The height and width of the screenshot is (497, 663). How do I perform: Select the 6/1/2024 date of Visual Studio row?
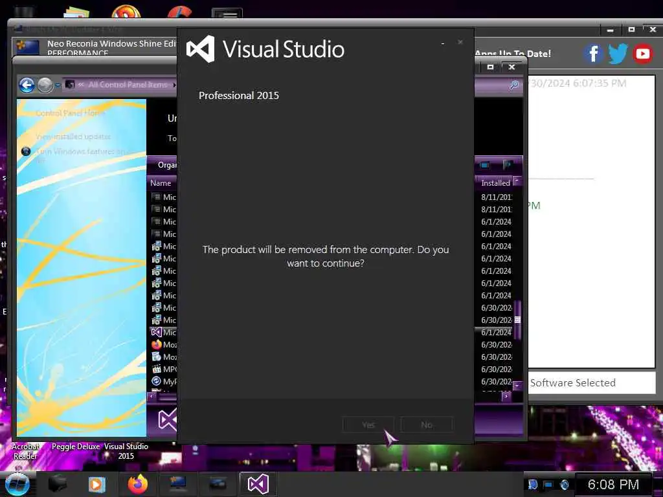point(496,332)
